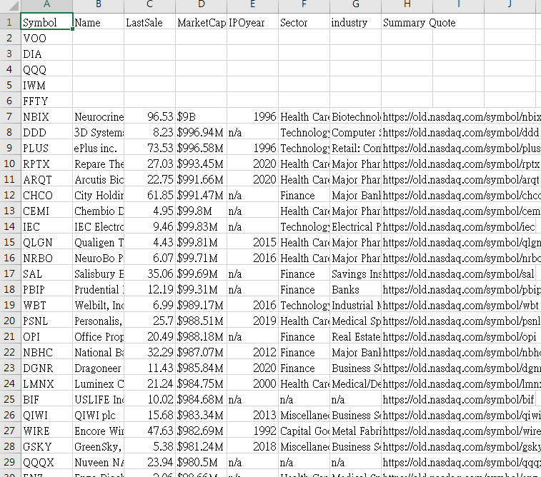Click LastSale value 73.53
Viewport: 541px width, 477px height.
pos(150,148)
